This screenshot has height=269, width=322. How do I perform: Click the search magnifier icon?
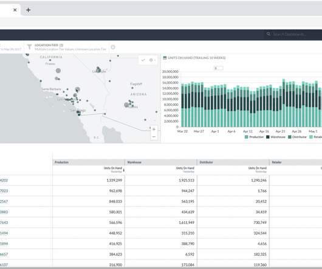coord(269,34)
